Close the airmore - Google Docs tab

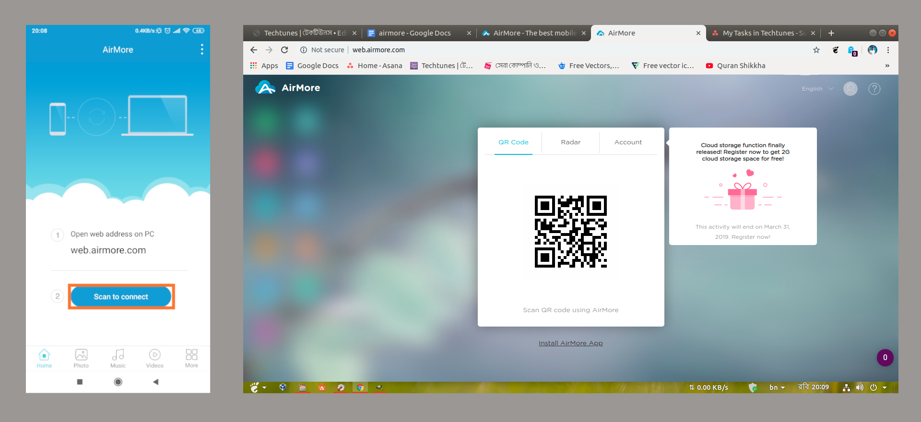(x=469, y=33)
